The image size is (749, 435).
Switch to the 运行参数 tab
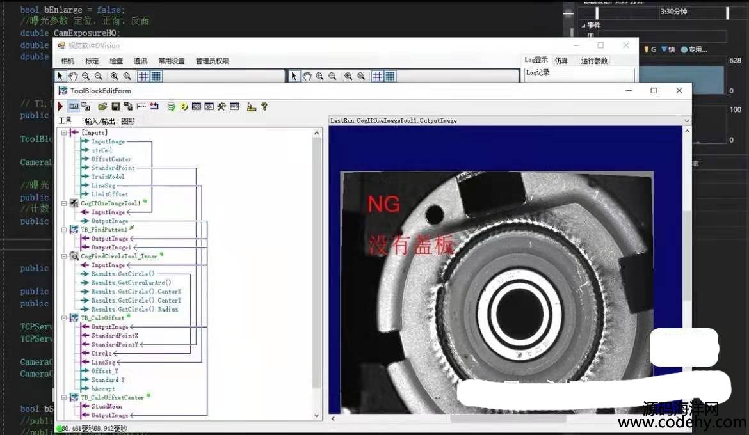point(594,61)
